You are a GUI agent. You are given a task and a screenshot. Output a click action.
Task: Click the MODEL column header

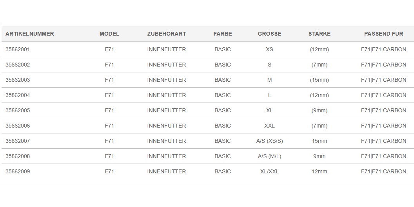[x=109, y=34]
